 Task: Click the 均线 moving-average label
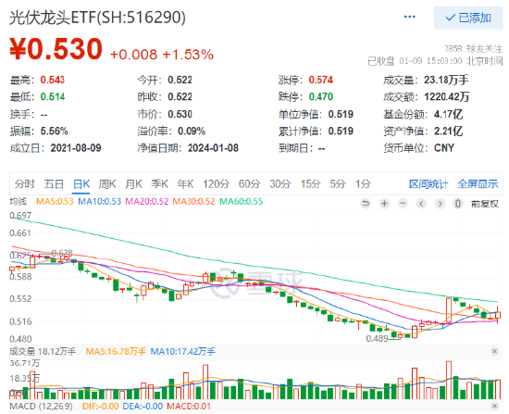[x=19, y=202]
